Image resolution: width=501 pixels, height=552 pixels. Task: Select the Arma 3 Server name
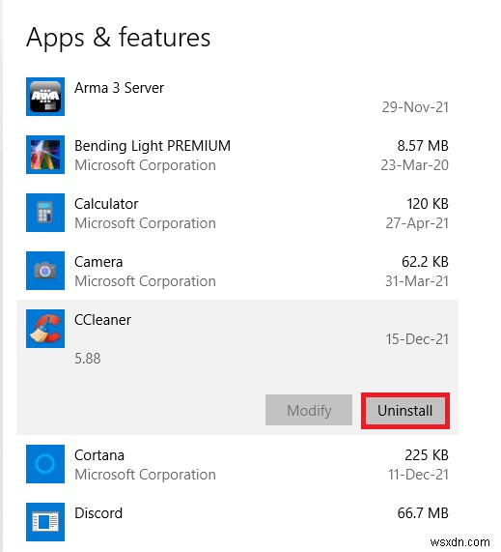[119, 88]
